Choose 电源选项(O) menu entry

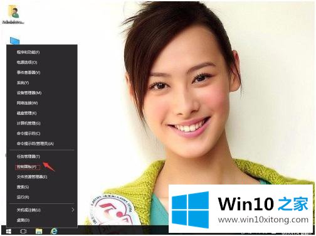click(42, 62)
